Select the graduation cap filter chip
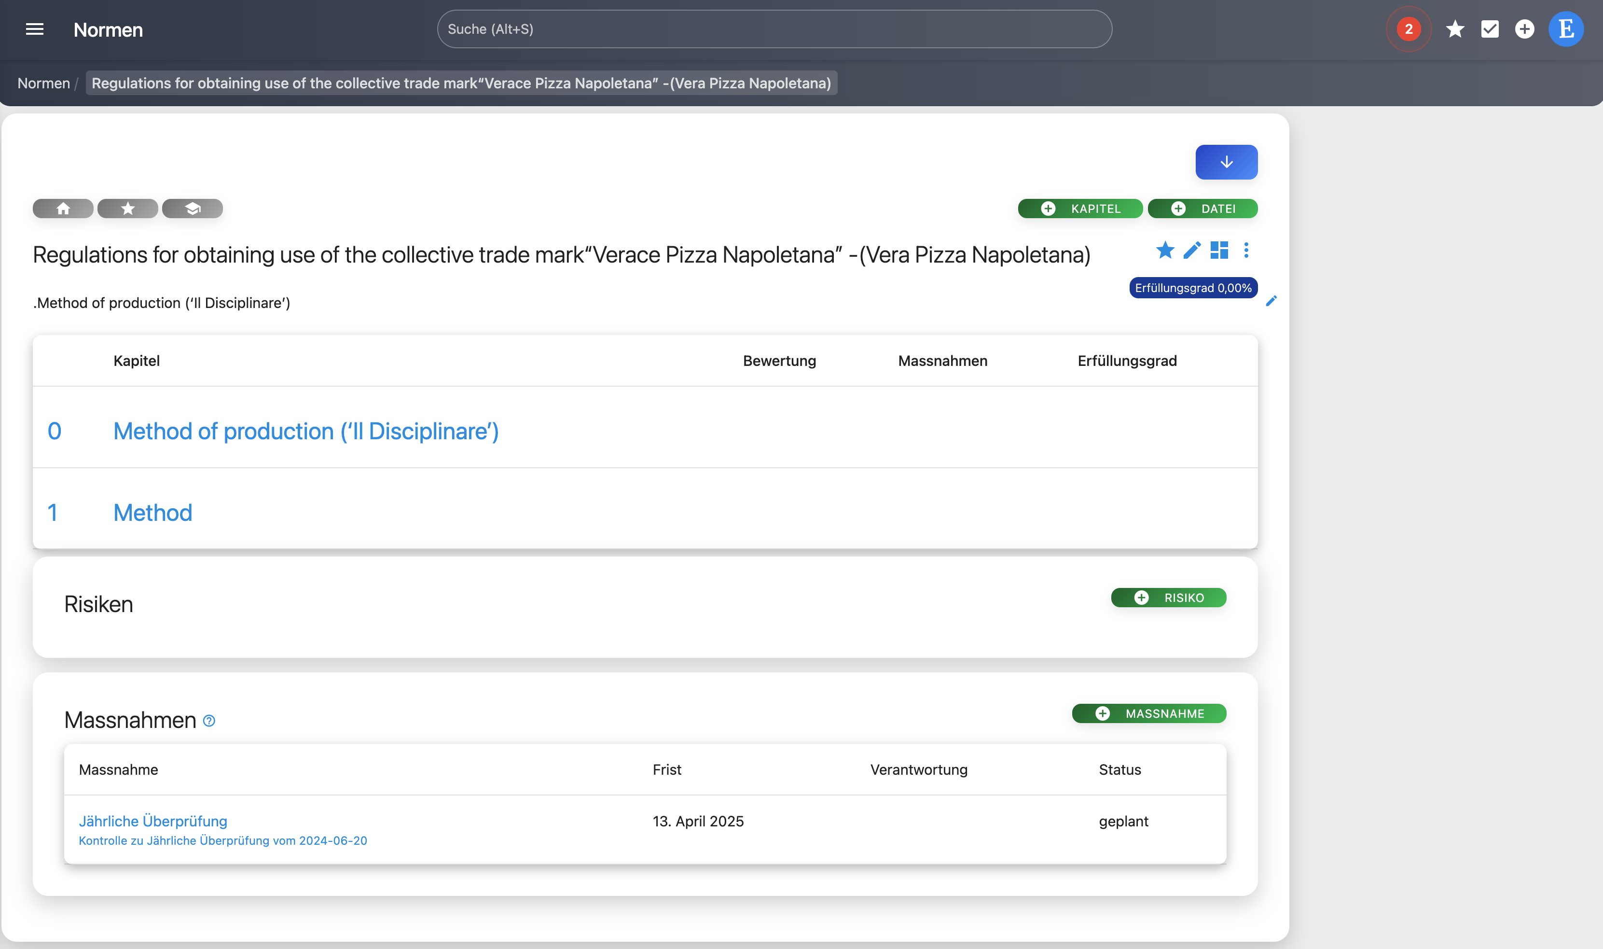This screenshot has width=1603, height=949. (193, 209)
